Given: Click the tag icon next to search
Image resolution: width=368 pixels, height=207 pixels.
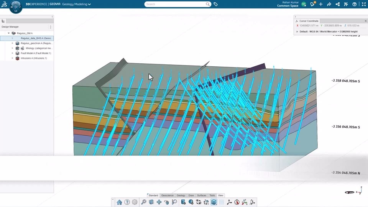Looking at the screenshot, I should pos(215,4).
